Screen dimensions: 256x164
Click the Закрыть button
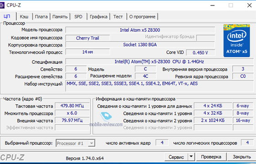click(x=242, y=157)
